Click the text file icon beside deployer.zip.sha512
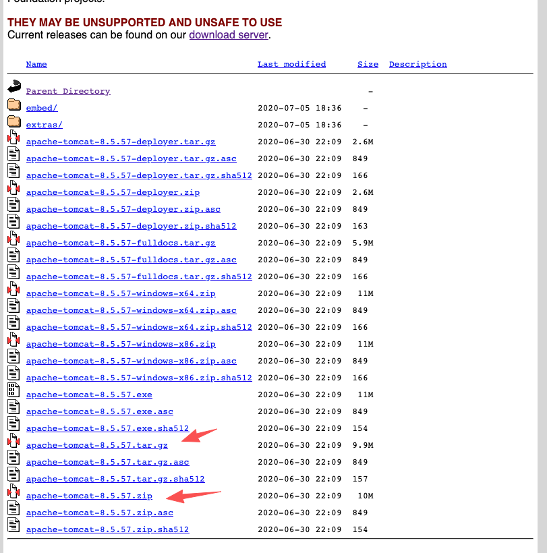 [13, 221]
